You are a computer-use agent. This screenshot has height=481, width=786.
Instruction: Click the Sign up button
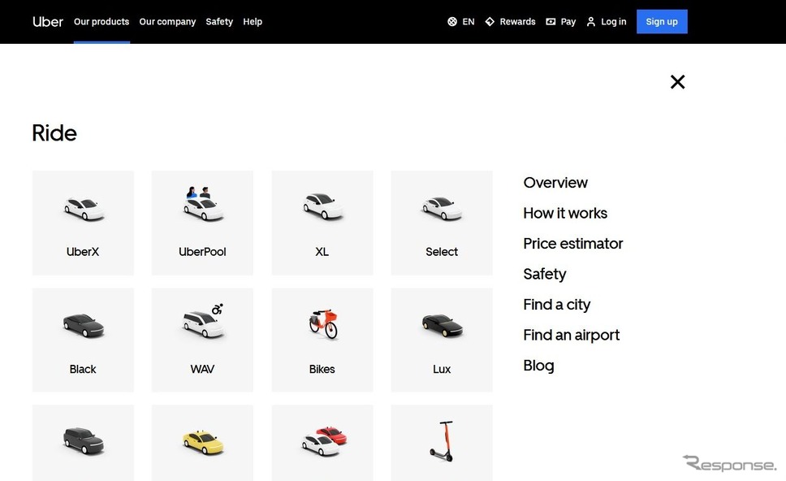coord(662,22)
